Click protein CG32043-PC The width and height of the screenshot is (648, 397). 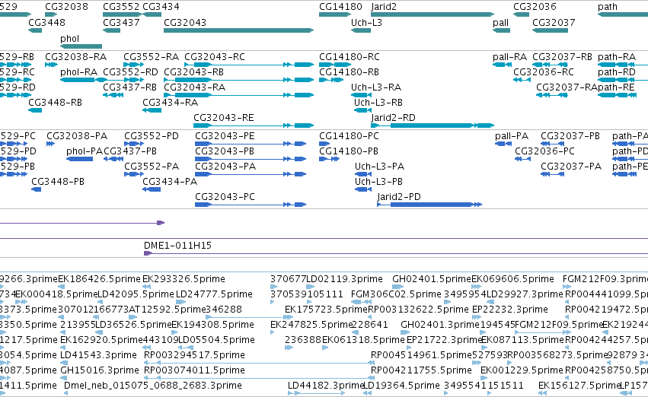pyautogui.click(x=225, y=197)
